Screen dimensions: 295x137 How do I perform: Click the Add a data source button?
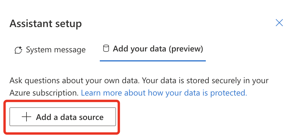pyautogui.click(x=63, y=117)
